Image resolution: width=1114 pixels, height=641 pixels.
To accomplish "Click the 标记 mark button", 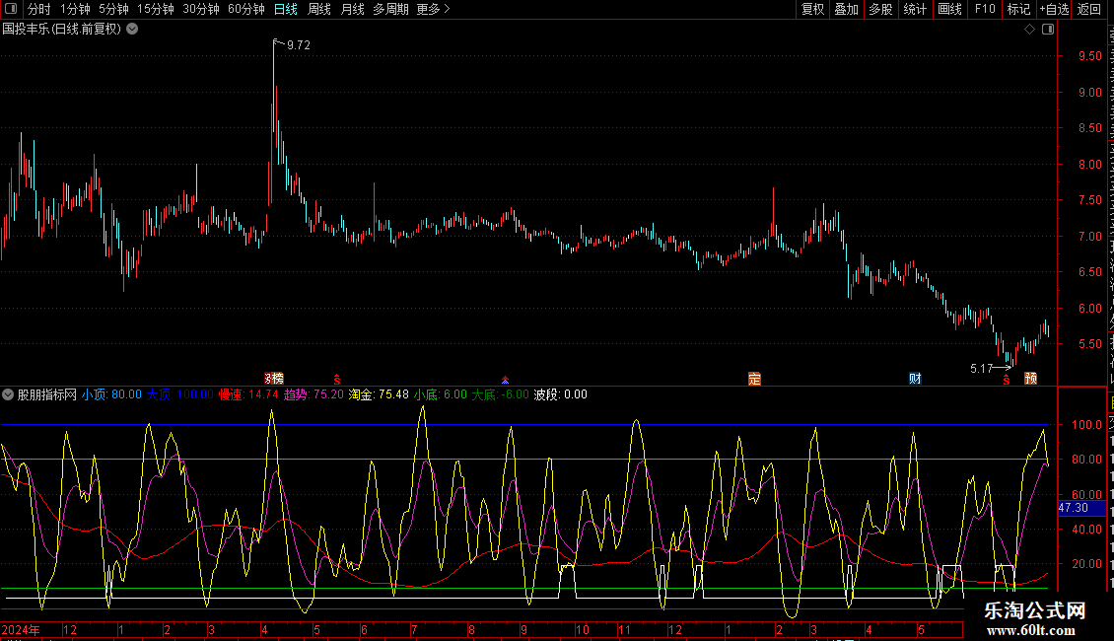I will [1018, 9].
